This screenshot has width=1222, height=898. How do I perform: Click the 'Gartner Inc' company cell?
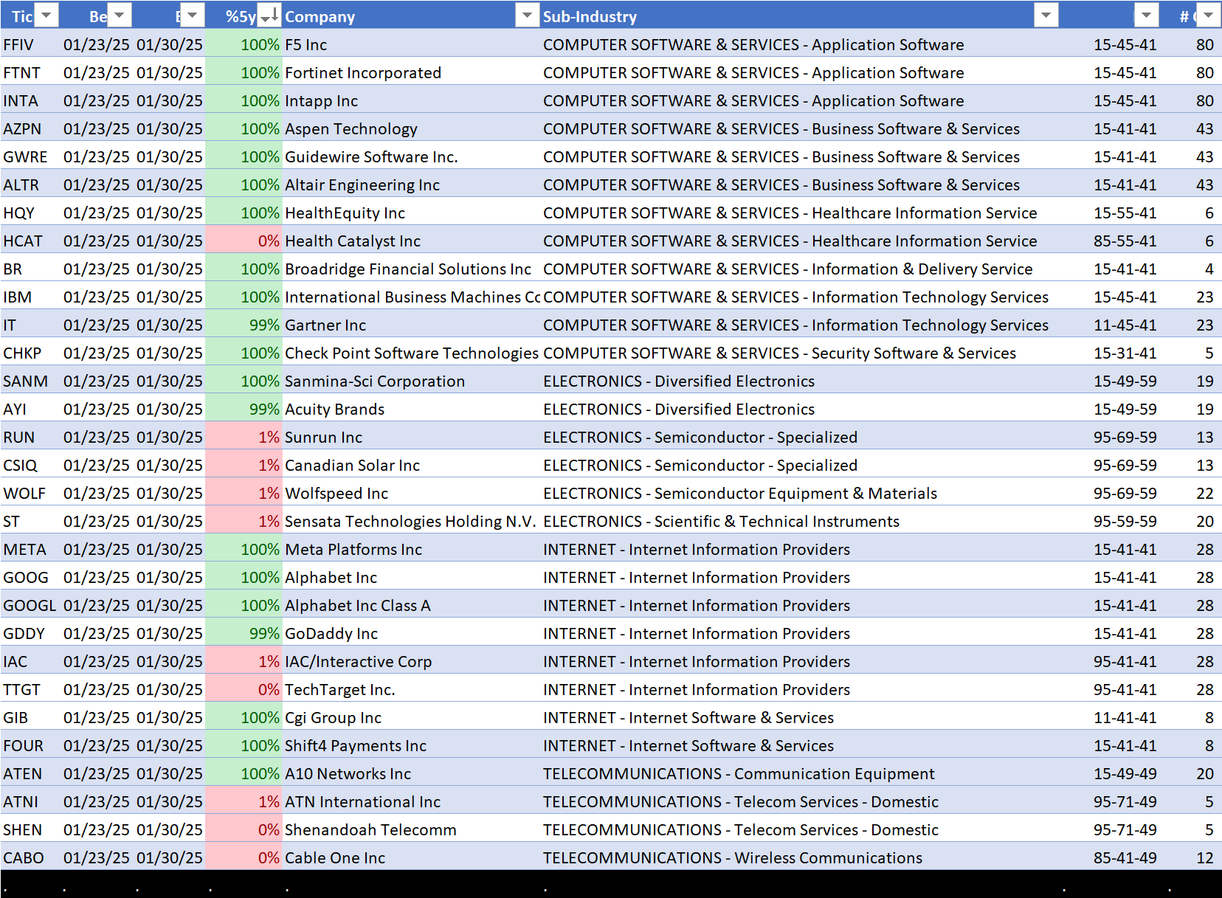coord(411,325)
